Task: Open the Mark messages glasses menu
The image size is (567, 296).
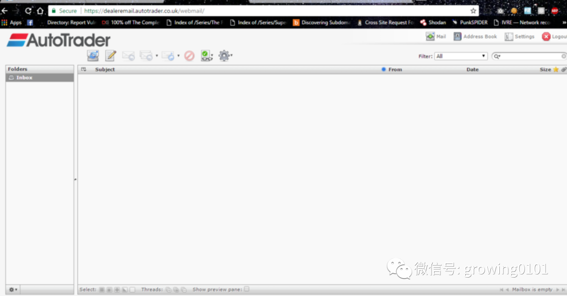Action: (207, 56)
